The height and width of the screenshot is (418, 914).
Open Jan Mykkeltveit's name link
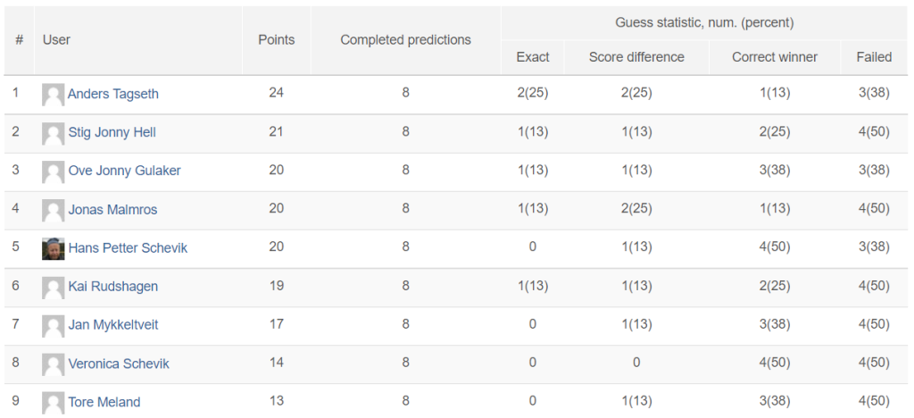pyautogui.click(x=113, y=325)
